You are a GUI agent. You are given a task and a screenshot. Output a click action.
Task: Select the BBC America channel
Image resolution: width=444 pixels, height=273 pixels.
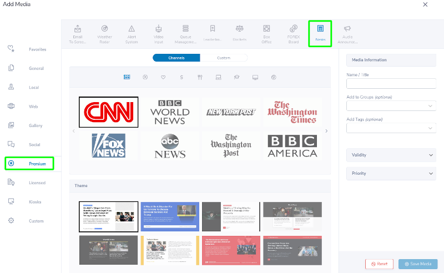pos(292,145)
